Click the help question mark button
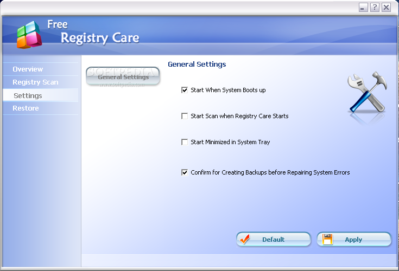This screenshot has height=271, width=399. pos(375,8)
